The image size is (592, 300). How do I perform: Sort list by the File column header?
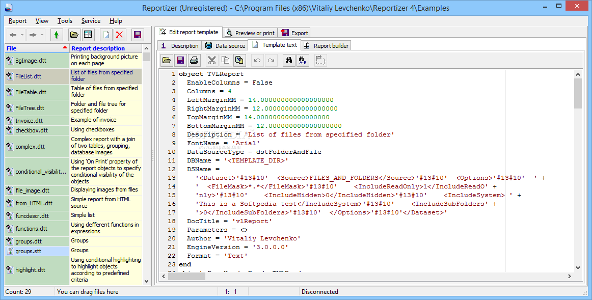[x=37, y=48]
